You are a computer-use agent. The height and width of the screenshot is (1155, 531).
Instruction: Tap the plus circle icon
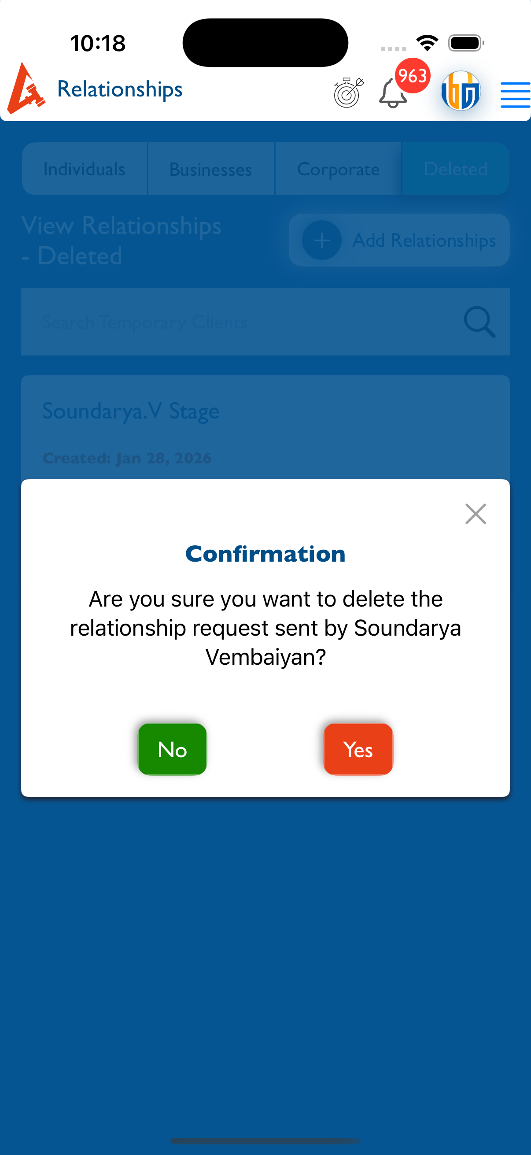[322, 241]
